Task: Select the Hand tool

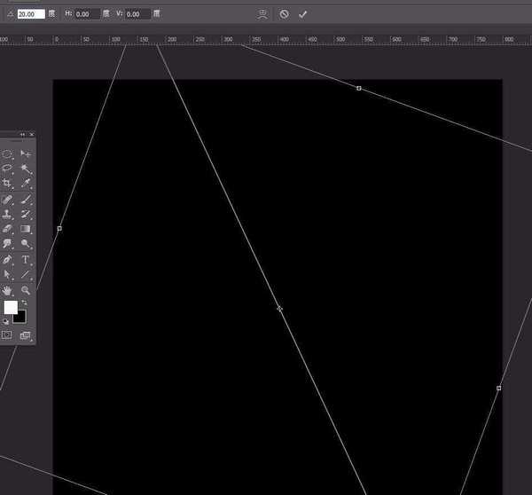Action: [x=7, y=290]
